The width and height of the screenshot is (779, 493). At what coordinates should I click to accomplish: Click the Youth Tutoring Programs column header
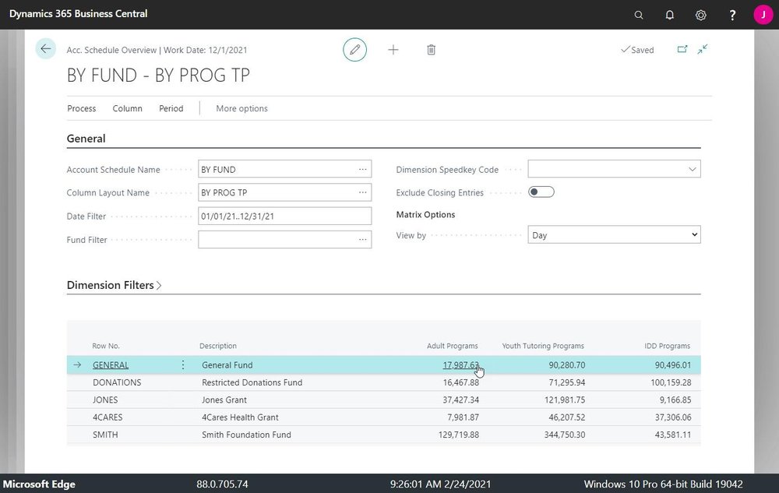[543, 346]
